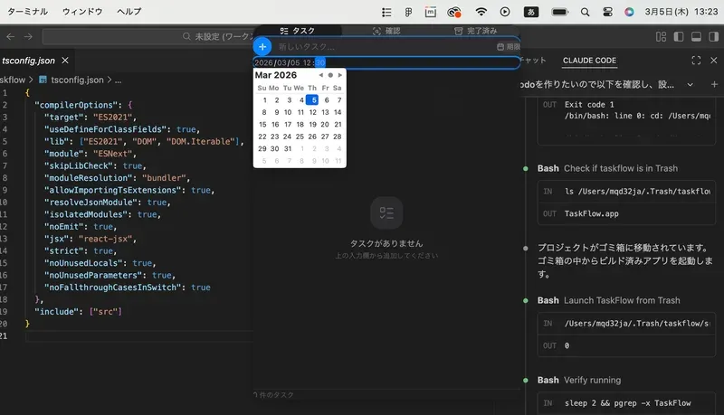Select the CLAUDE CODE panel tab
The image size is (724, 415).
click(x=589, y=61)
